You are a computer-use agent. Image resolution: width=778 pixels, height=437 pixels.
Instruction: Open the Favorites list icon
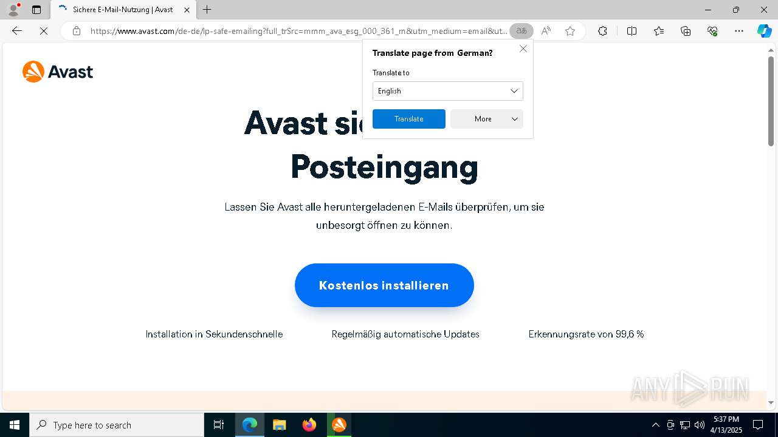[659, 31]
